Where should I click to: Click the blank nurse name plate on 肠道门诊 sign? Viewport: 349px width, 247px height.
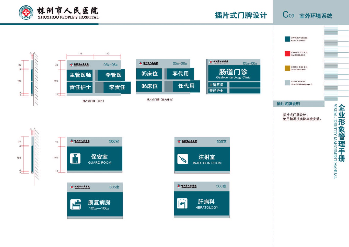point(245,91)
